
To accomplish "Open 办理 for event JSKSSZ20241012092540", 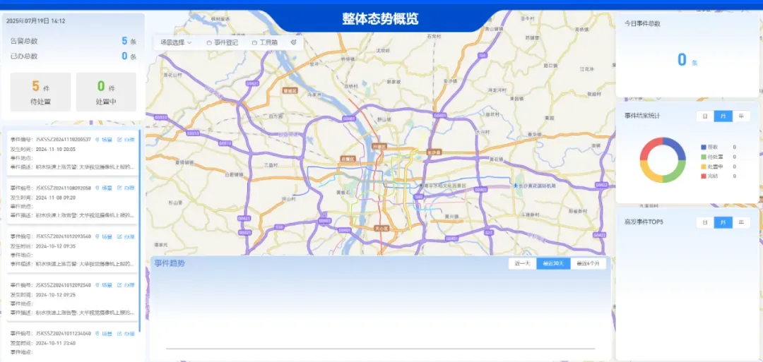I will [x=126, y=285].
